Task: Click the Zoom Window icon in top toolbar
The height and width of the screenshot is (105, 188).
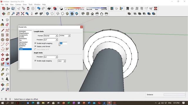Action: 18,14
